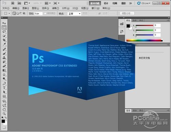171x132 pixels.
Task: Open the collapsed History panel icon
Action: coord(122,32)
